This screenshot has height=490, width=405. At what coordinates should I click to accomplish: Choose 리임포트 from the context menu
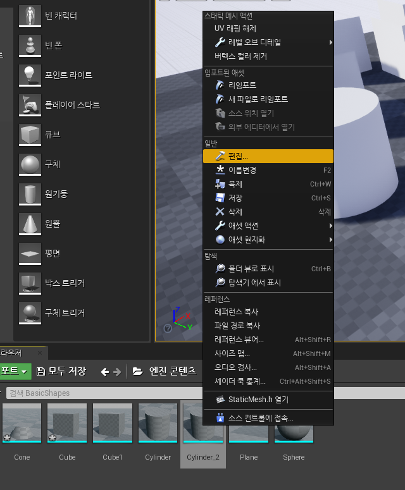click(268, 85)
